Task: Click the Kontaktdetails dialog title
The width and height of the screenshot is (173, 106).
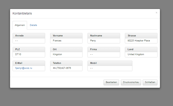Action: (x=22, y=13)
